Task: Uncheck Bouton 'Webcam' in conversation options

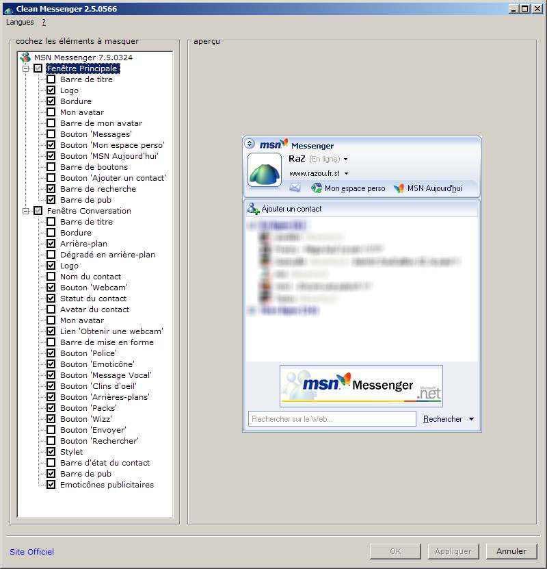Action: click(x=51, y=288)
